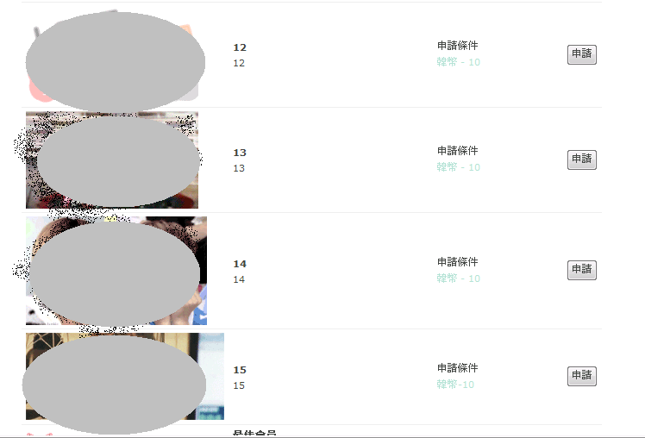The height and width of the screenshot is (438, 645).
Task: Click the 申請條件 label for item 12
Action: pyautogui.click(x=457, y=46)
